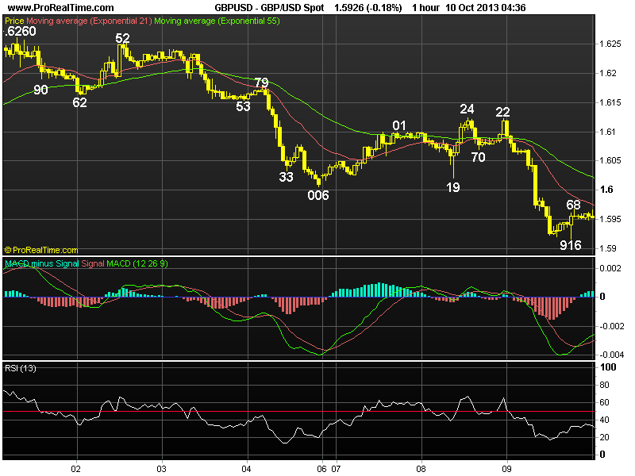Viewport: 635px width, 476px height.
Task: Click the '79' peak annotation
Action: (262, 83)
